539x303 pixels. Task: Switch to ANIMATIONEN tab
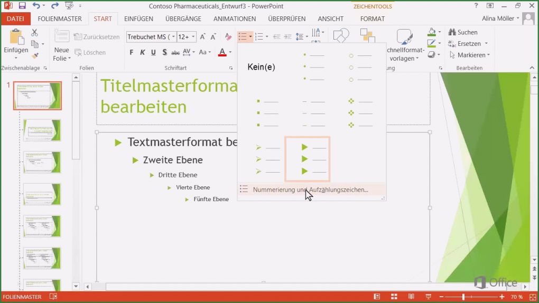[235, 18]
